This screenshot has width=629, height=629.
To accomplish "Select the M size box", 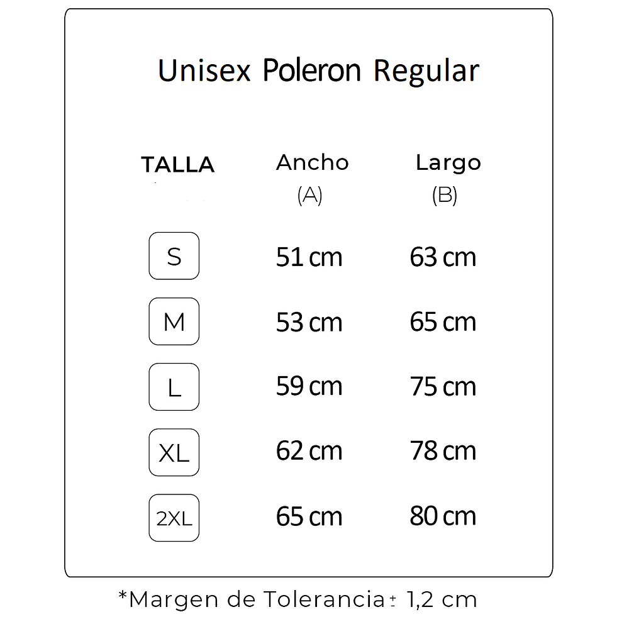I will click(174, 321).
